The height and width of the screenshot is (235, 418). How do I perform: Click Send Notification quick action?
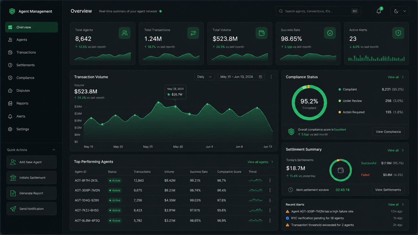point(31,209)
